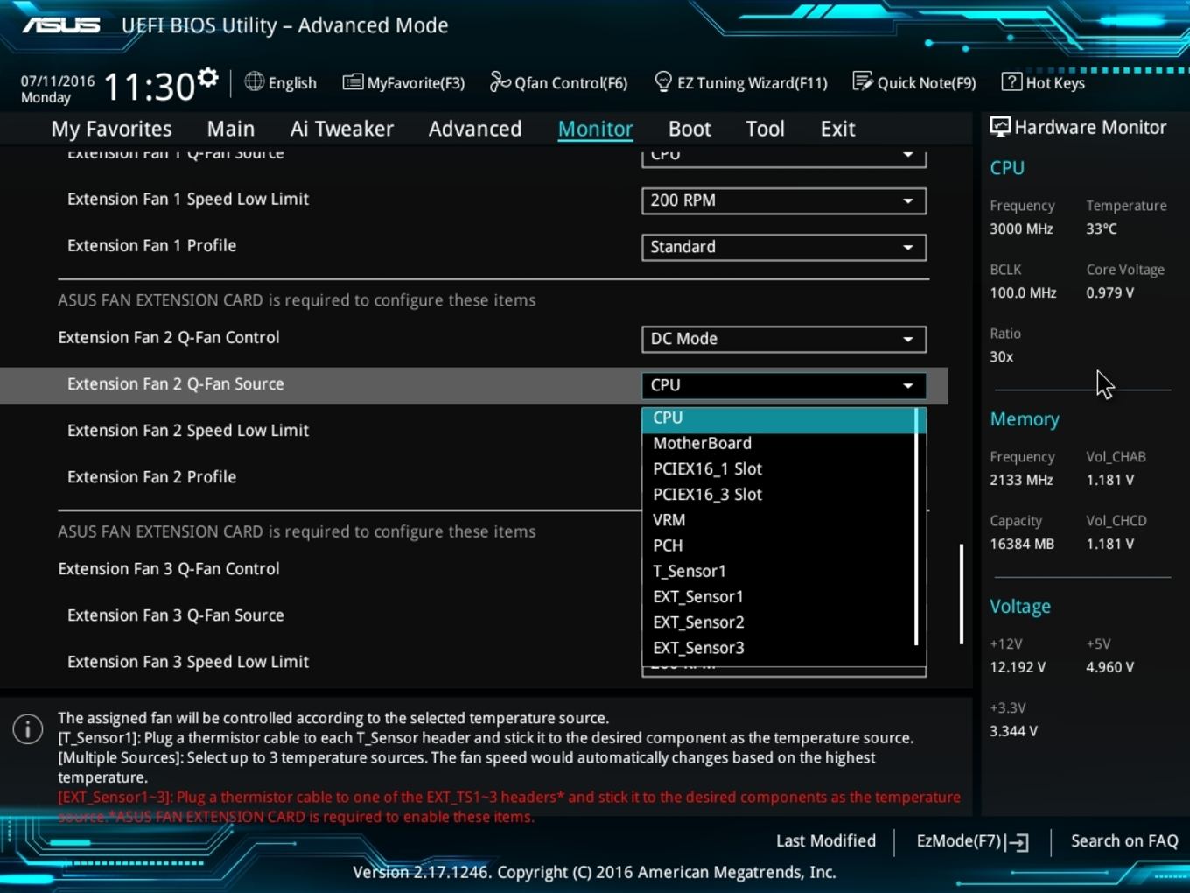Select Extension Fan 3 Q-Fan Control row
Image resolution: width=1190 pixels, height=893 pixels.
(320, 569)
